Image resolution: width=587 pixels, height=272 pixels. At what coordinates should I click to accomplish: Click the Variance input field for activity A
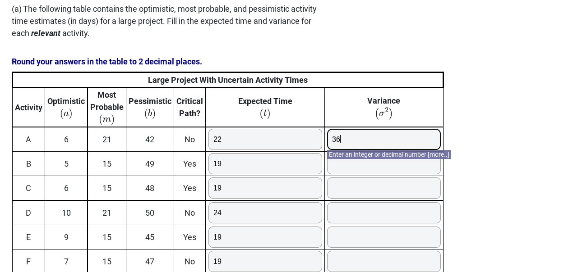[x=384, y=139]
